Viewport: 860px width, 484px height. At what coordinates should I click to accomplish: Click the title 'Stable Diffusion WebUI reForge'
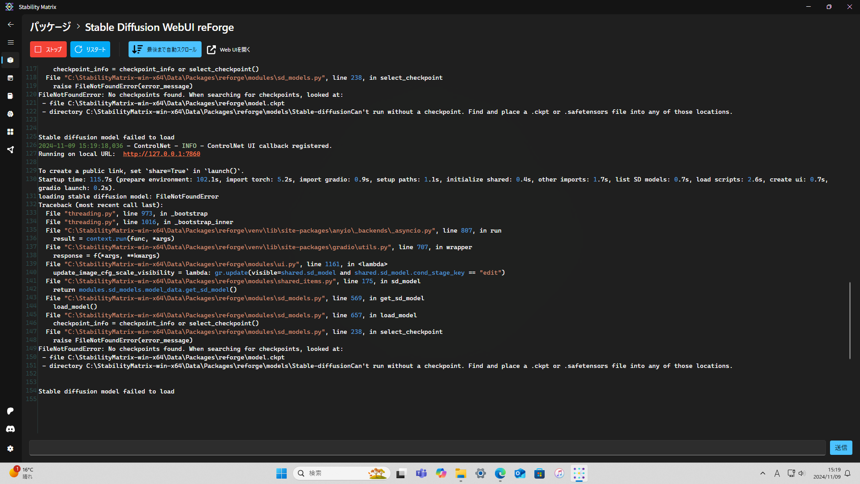pos(159,27)
